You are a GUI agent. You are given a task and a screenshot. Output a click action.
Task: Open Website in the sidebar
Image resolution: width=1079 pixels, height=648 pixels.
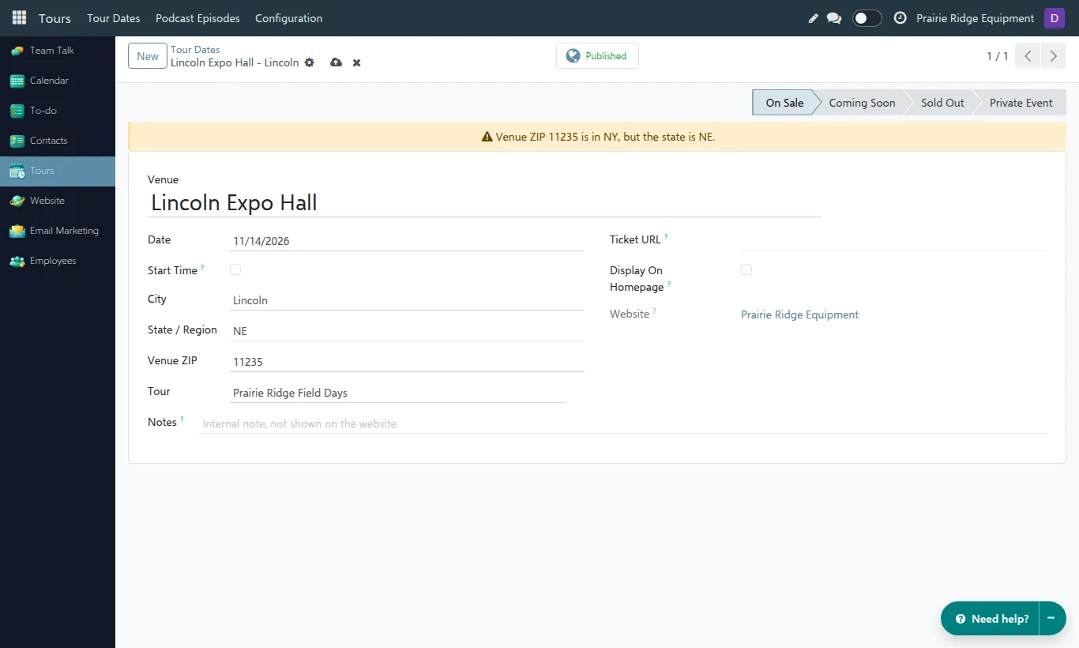coord(58,201)
